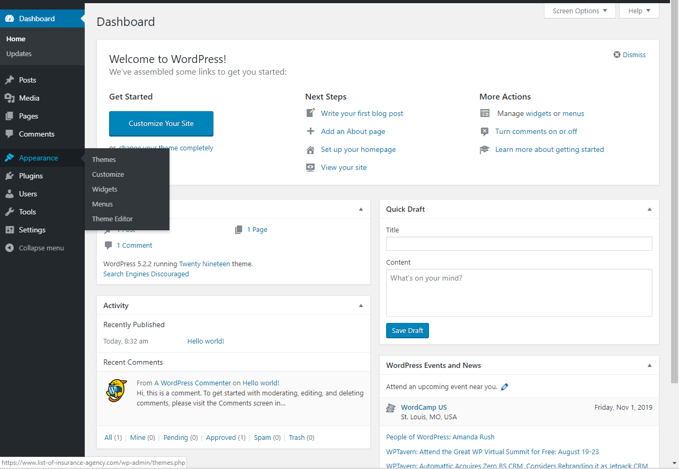The image size is (679, 469).
Task: Filter comments by Approved
Action: tap(221, 438)
